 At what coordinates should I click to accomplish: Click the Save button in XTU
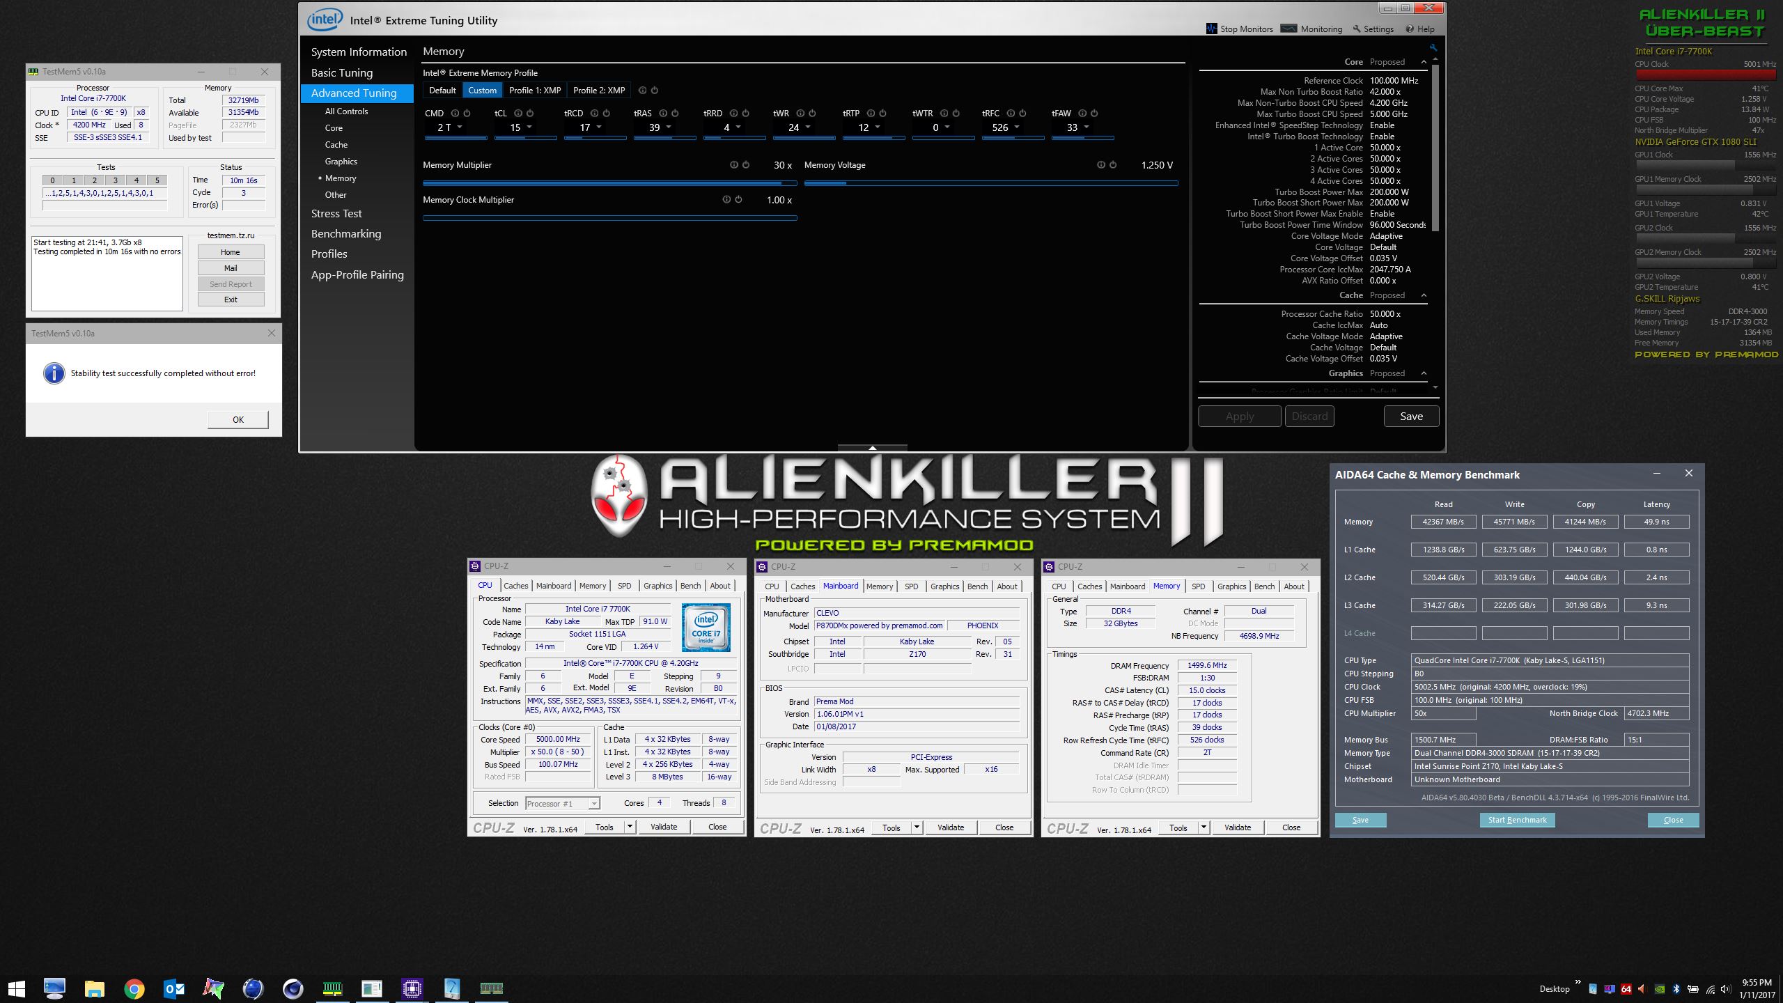1411,416
